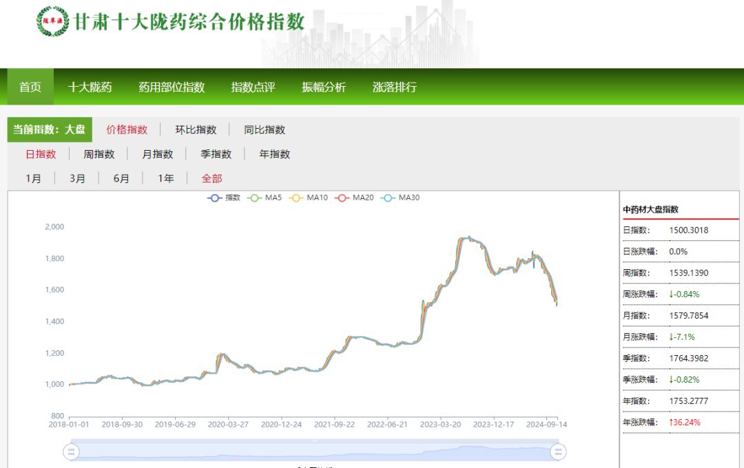Switch to 月指数 period tab

158,153
